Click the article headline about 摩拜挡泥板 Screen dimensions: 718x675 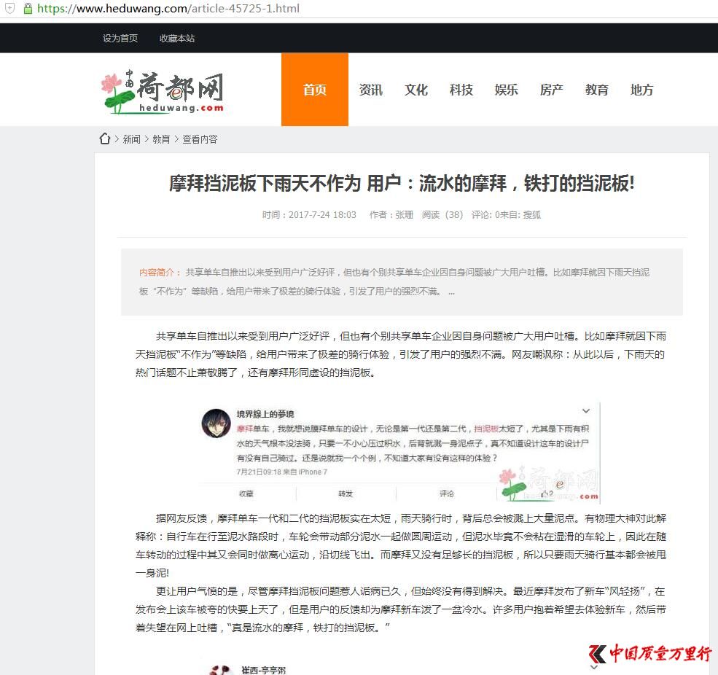click(402, 183)
